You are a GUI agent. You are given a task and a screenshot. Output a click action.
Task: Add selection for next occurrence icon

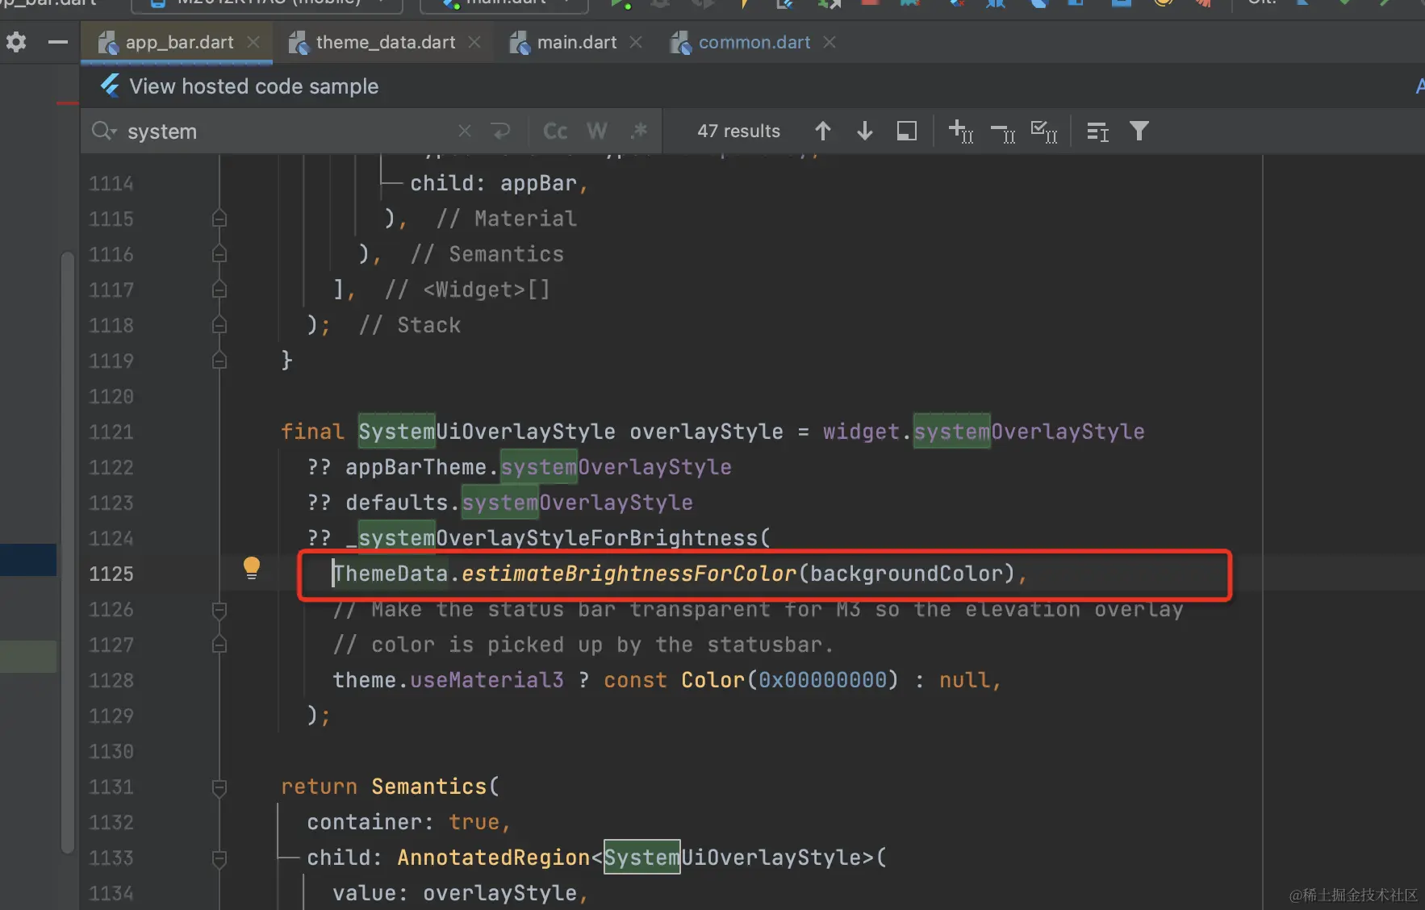(x=961, y=131)
